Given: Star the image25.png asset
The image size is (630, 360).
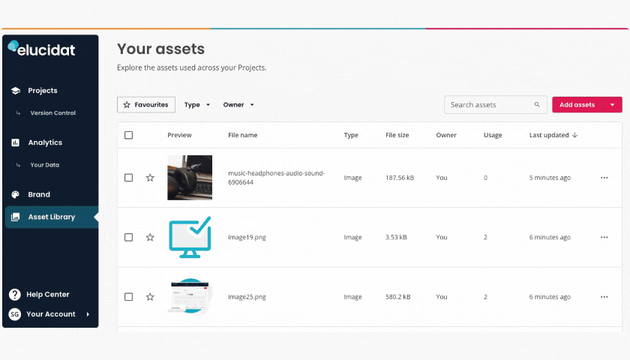Looking at the screenshot, I should pyautogui.click(x=150, y=297).
